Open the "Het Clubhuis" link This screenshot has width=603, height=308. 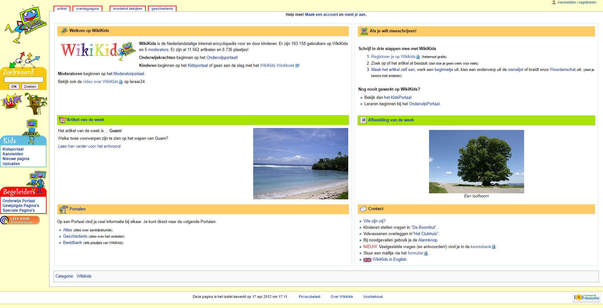[x=426, y=234]
